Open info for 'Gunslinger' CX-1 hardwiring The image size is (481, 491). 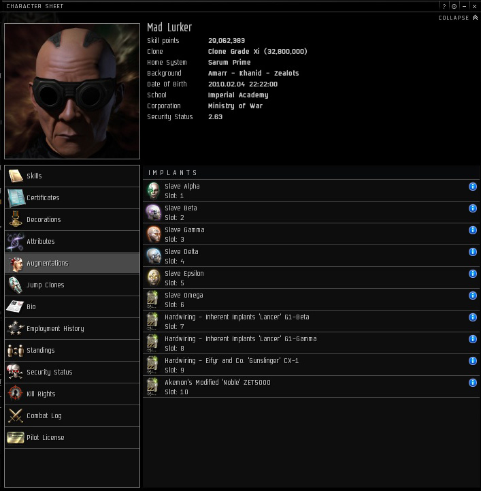473,361
